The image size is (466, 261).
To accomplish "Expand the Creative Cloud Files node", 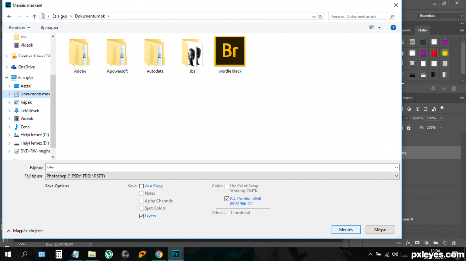I will 6,56.
